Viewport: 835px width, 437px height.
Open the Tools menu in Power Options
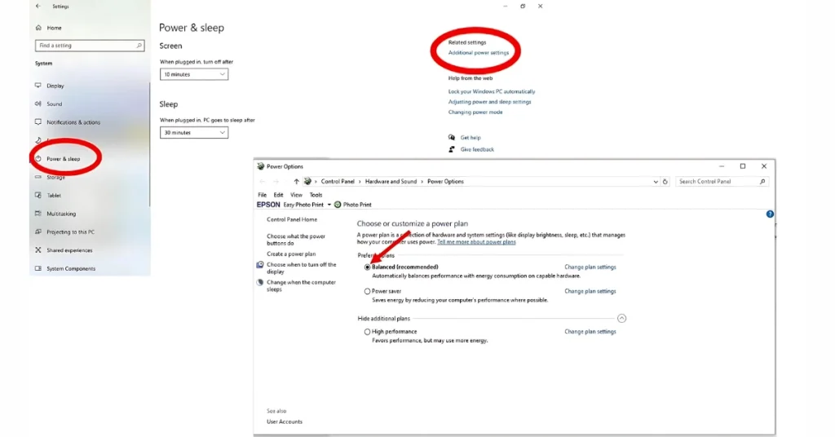point(316,195)
